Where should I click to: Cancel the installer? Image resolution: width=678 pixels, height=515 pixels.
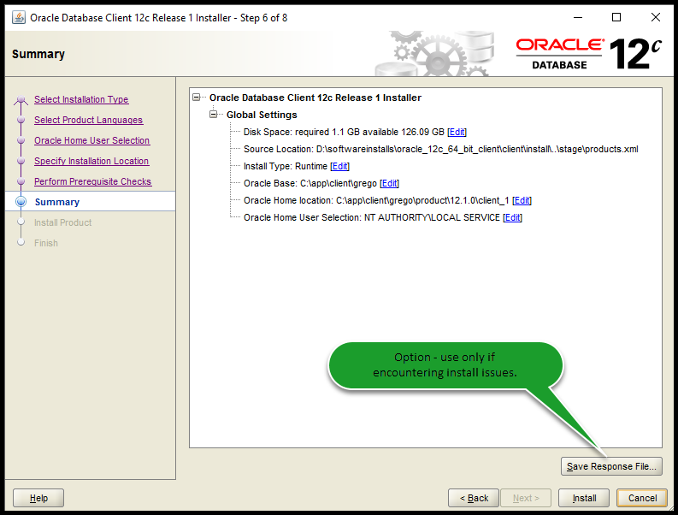click(642, 498)
